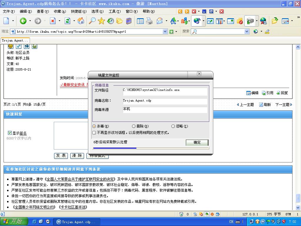The height and width of the screenshot is (226, 301).
Task: Open the 编辑(E) menu
Action: tap(26, 11)
